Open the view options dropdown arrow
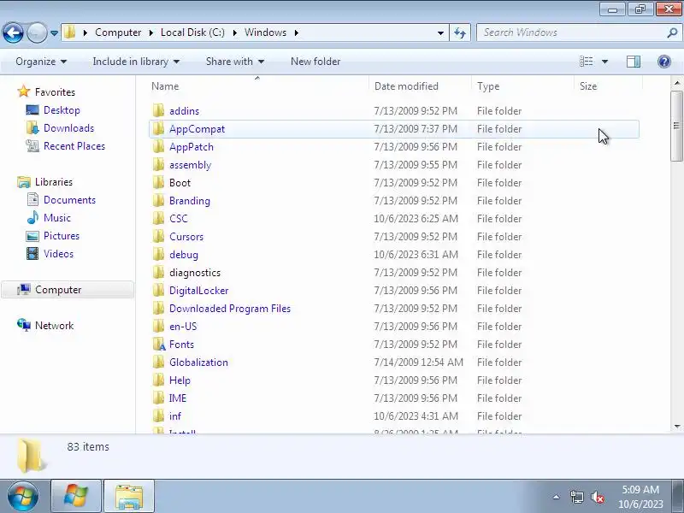This screenshot has width=684, height=513. [x=605, y=62]
